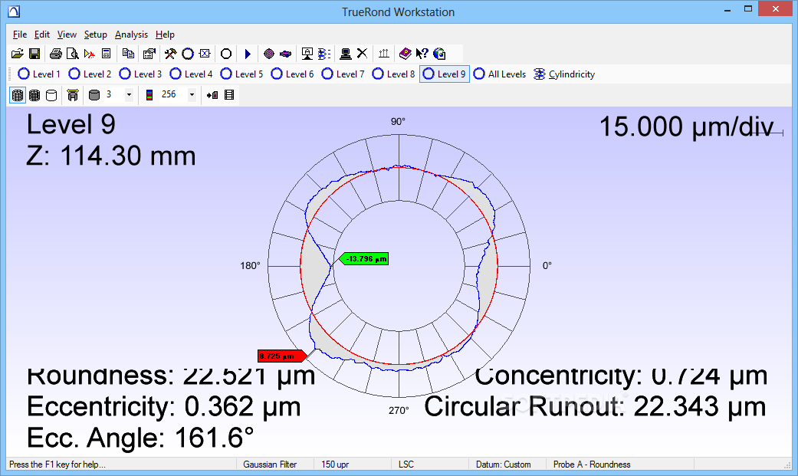Click the yellow-arrow width gauge icon
Image resolution: width=798 pixels, height=476 pixels.
[73, 95]
